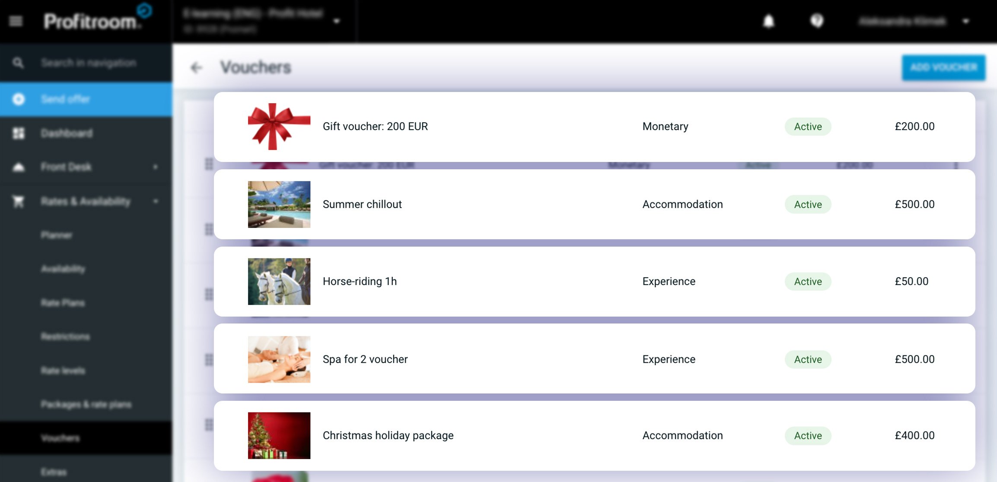Image resolution: width=997 pixels, height=482 pixels.
Task: Click the back arrow beside Vouchers
Action: click(x=196, y=67)
